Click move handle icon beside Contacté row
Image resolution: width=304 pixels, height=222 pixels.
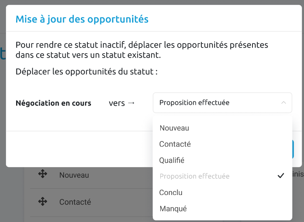[43, 201]
